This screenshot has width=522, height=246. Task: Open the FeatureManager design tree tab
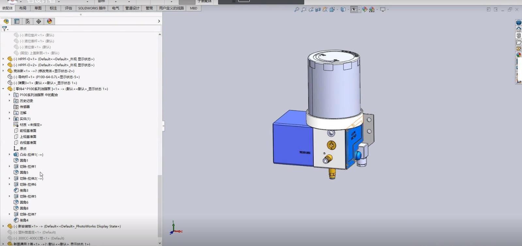pos(6,21)
